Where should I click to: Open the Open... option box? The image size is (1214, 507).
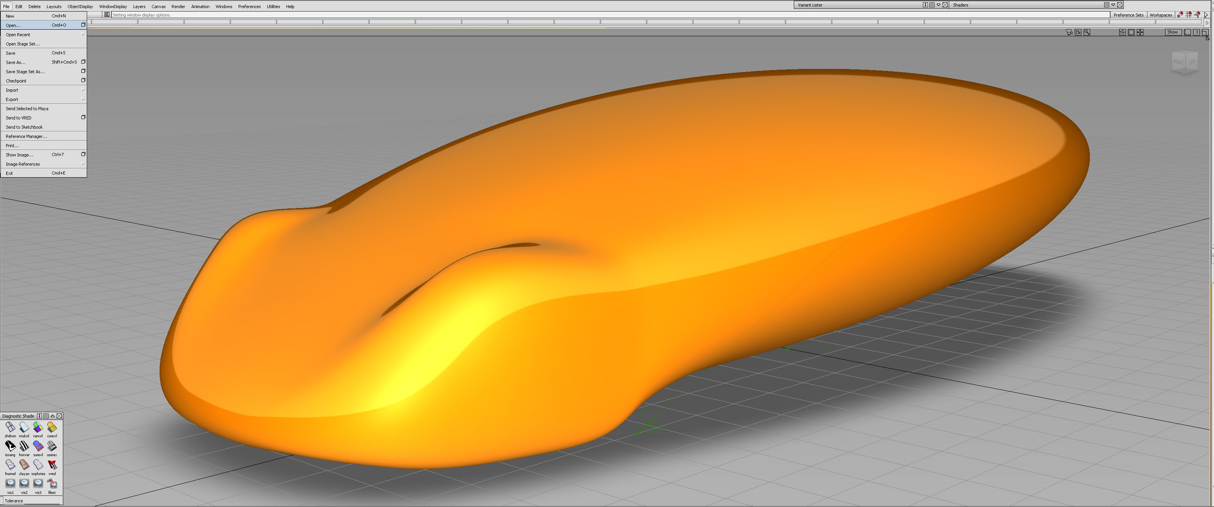[x=83, y=25]
